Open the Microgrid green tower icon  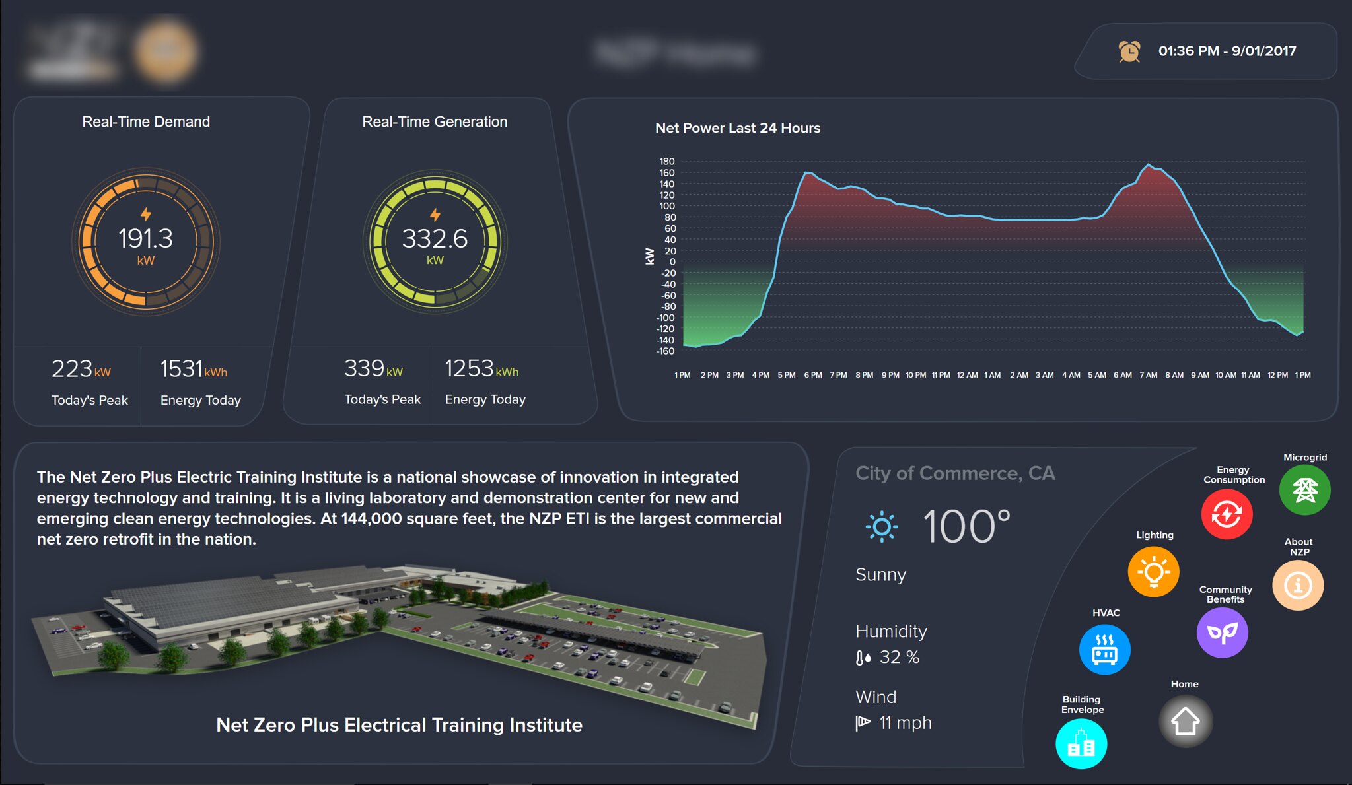(1304, 490)
